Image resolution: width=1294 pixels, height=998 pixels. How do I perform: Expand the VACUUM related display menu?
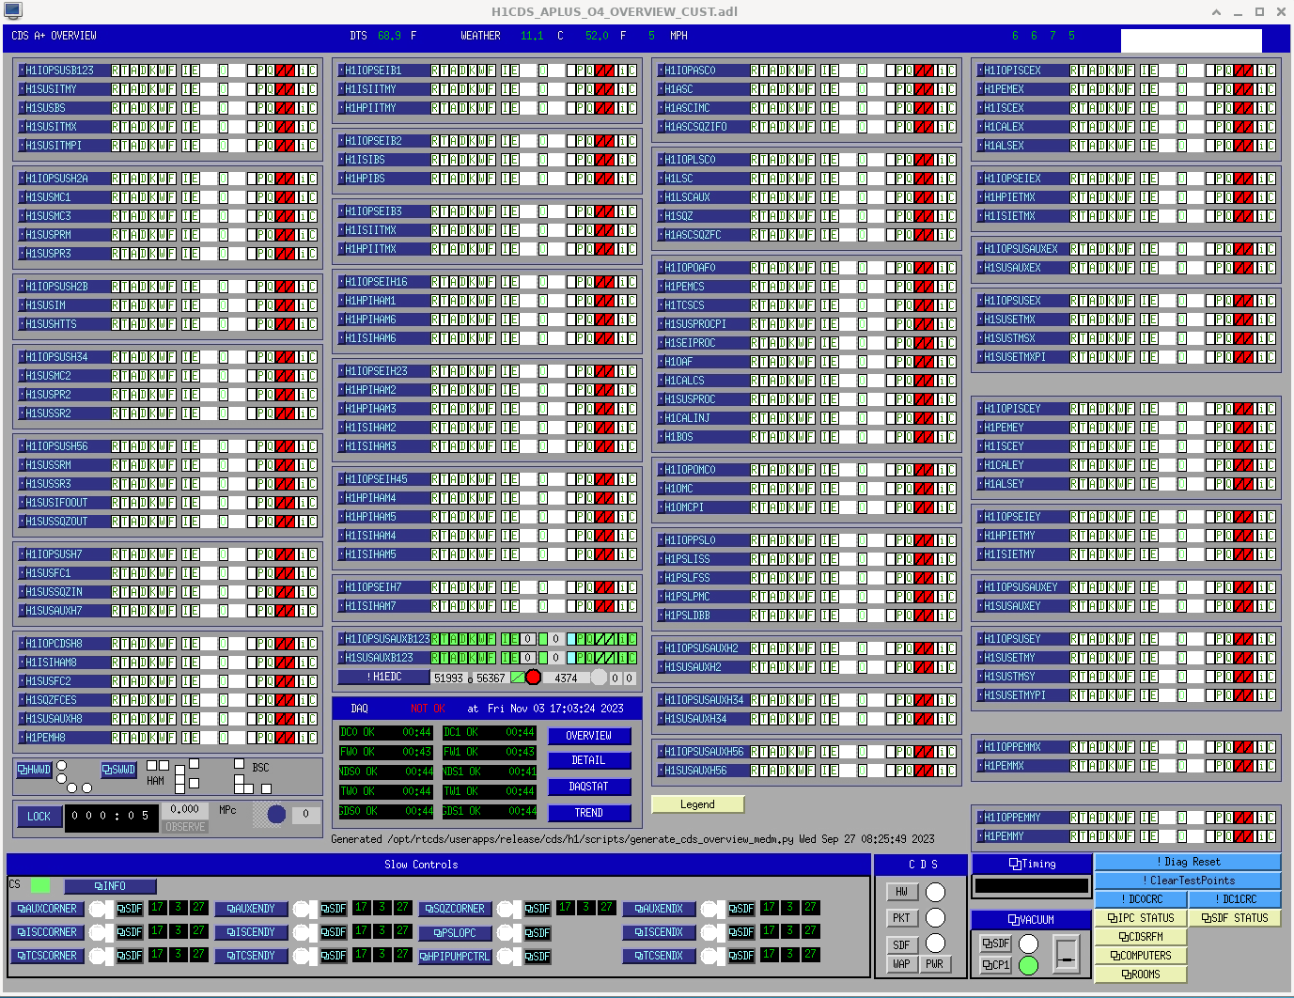pos(1031,920)
